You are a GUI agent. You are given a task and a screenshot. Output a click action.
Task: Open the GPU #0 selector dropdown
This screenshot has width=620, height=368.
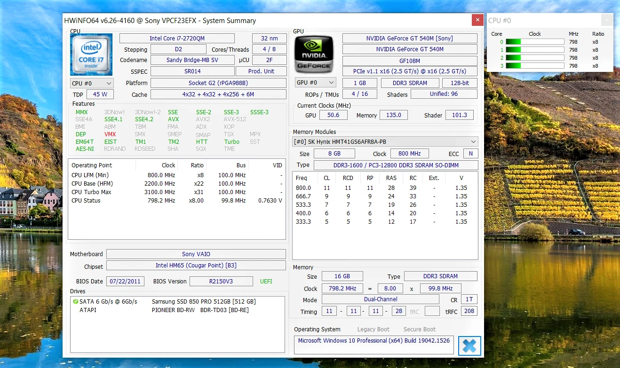315,83
